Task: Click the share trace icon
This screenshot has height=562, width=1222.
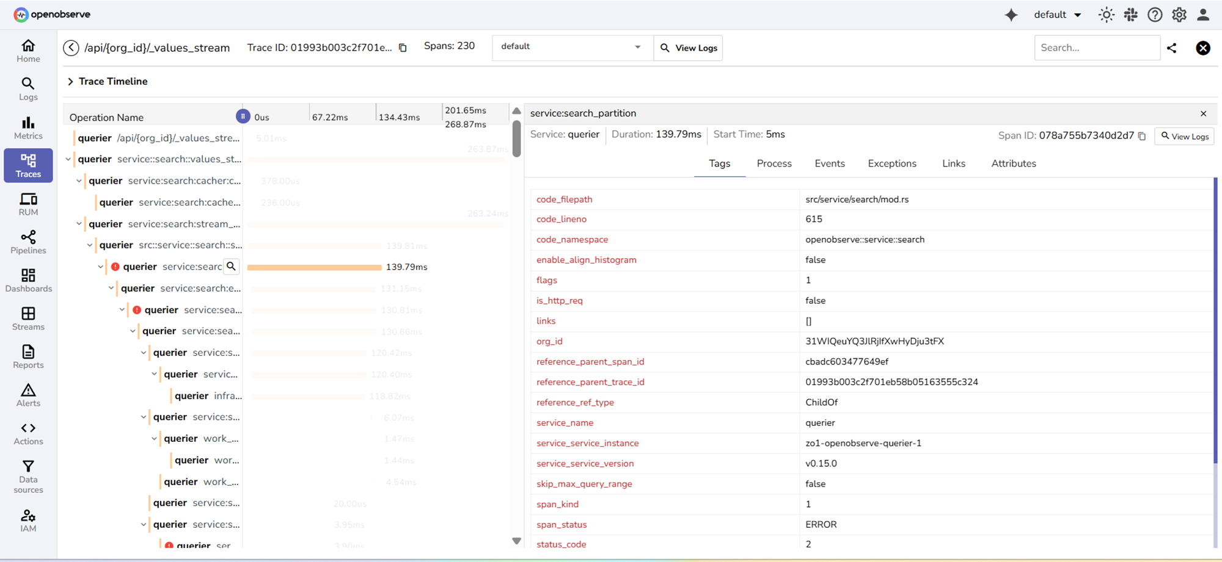Action: [1171, 48]
